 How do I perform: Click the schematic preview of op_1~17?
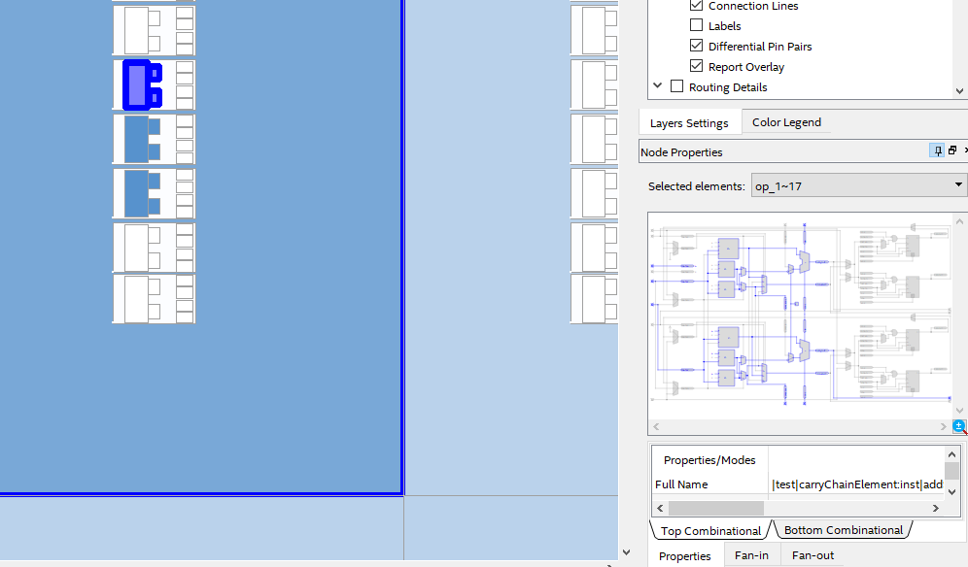coord(800,316)
